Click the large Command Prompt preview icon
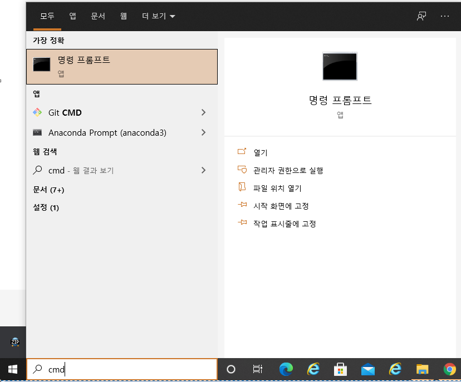Image resolution: width=461 pixels, height=382 pixels. pyautogui.click(x=340, y=66)
